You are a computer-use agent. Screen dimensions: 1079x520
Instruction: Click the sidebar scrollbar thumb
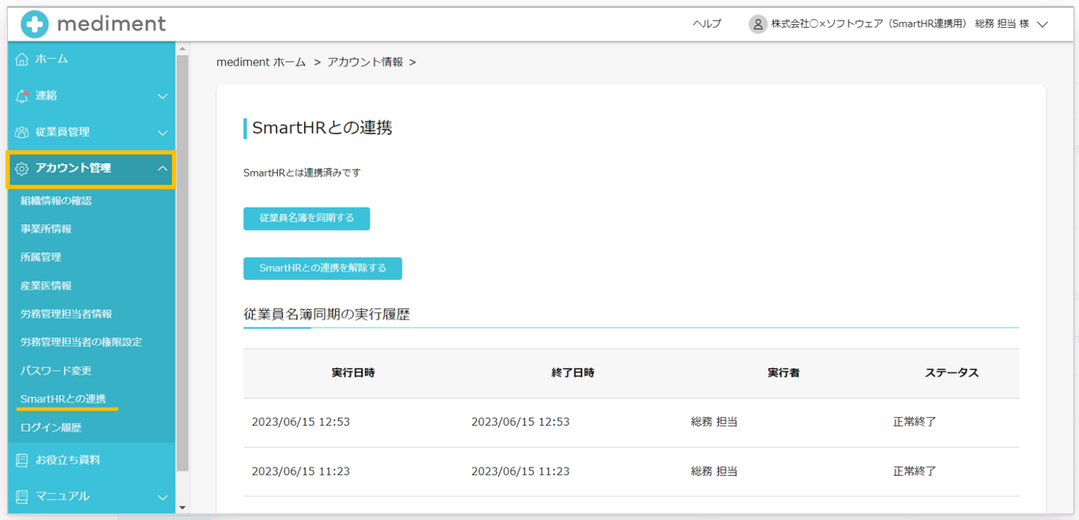pos(182,263)
